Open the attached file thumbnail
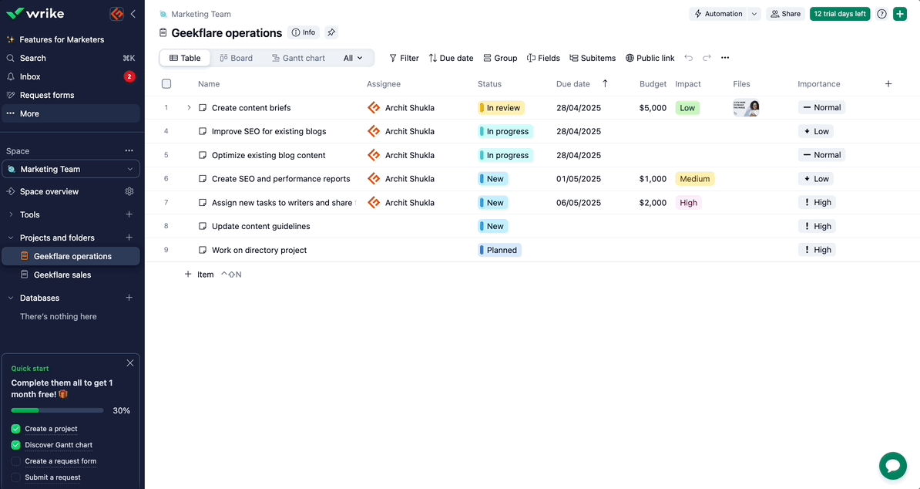The image size is (920, 489). point(747,108)
